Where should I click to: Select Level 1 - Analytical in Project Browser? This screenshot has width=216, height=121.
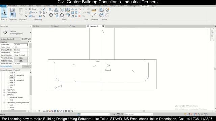(x=17, y=75)
